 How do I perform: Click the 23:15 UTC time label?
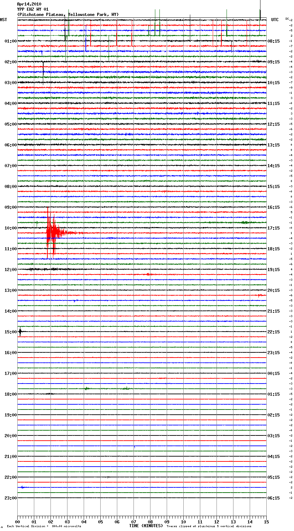pyautogui.click(x=274, y=353)
